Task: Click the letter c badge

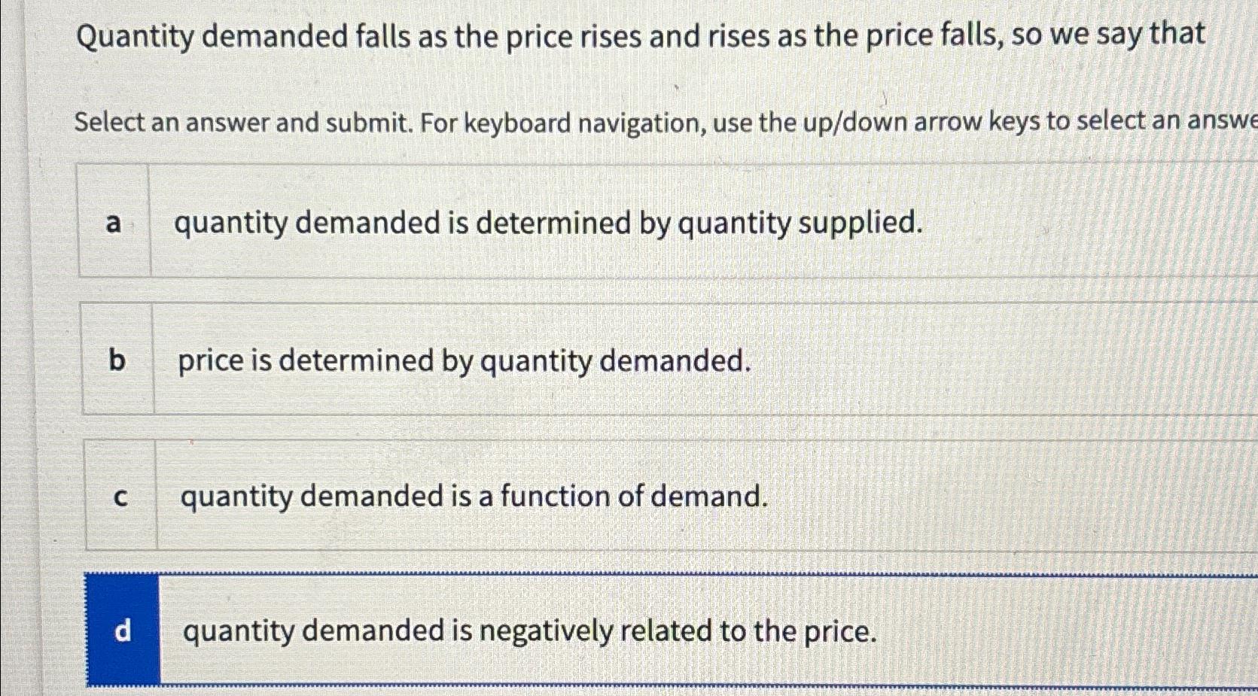Action: click(x=121, y=495)
